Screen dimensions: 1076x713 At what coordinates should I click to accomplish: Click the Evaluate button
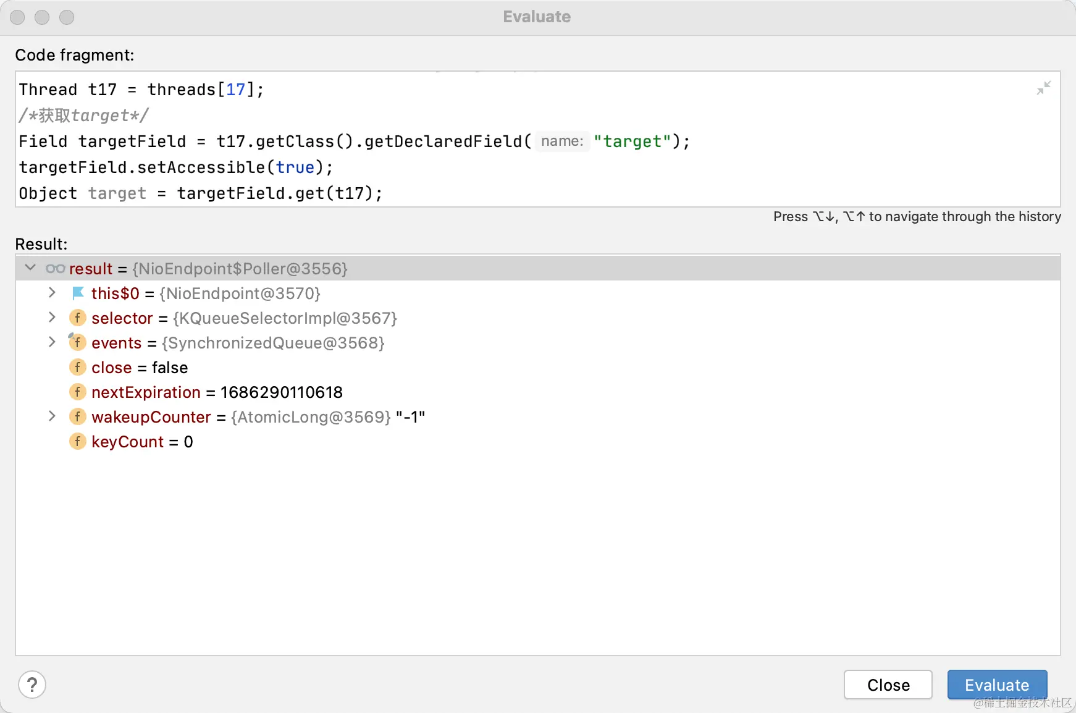click(997, 685)
